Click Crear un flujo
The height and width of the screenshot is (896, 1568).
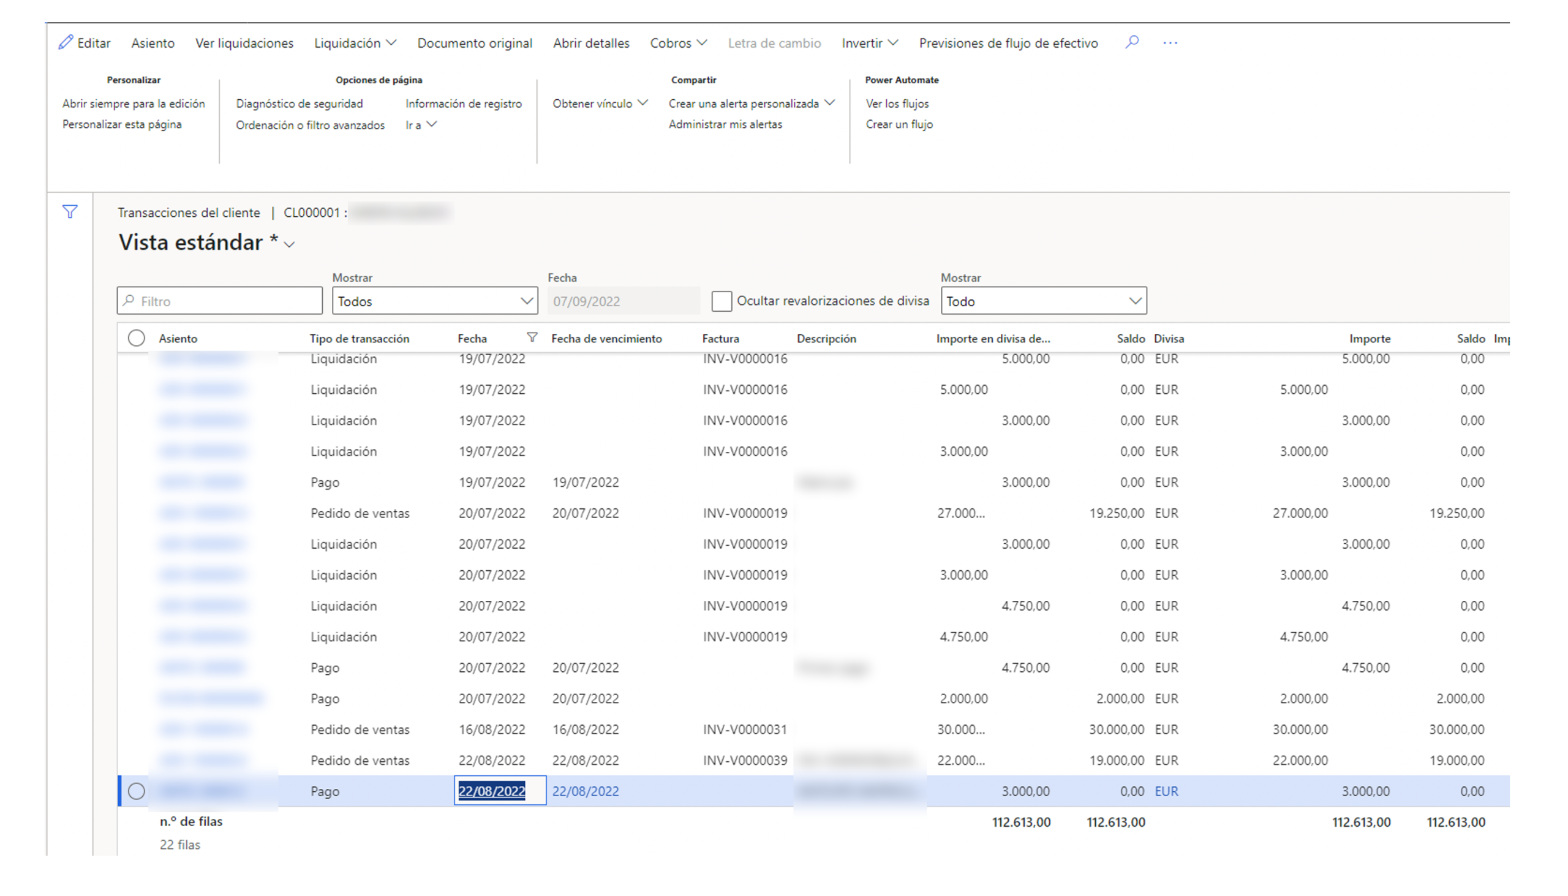[899, 124]
